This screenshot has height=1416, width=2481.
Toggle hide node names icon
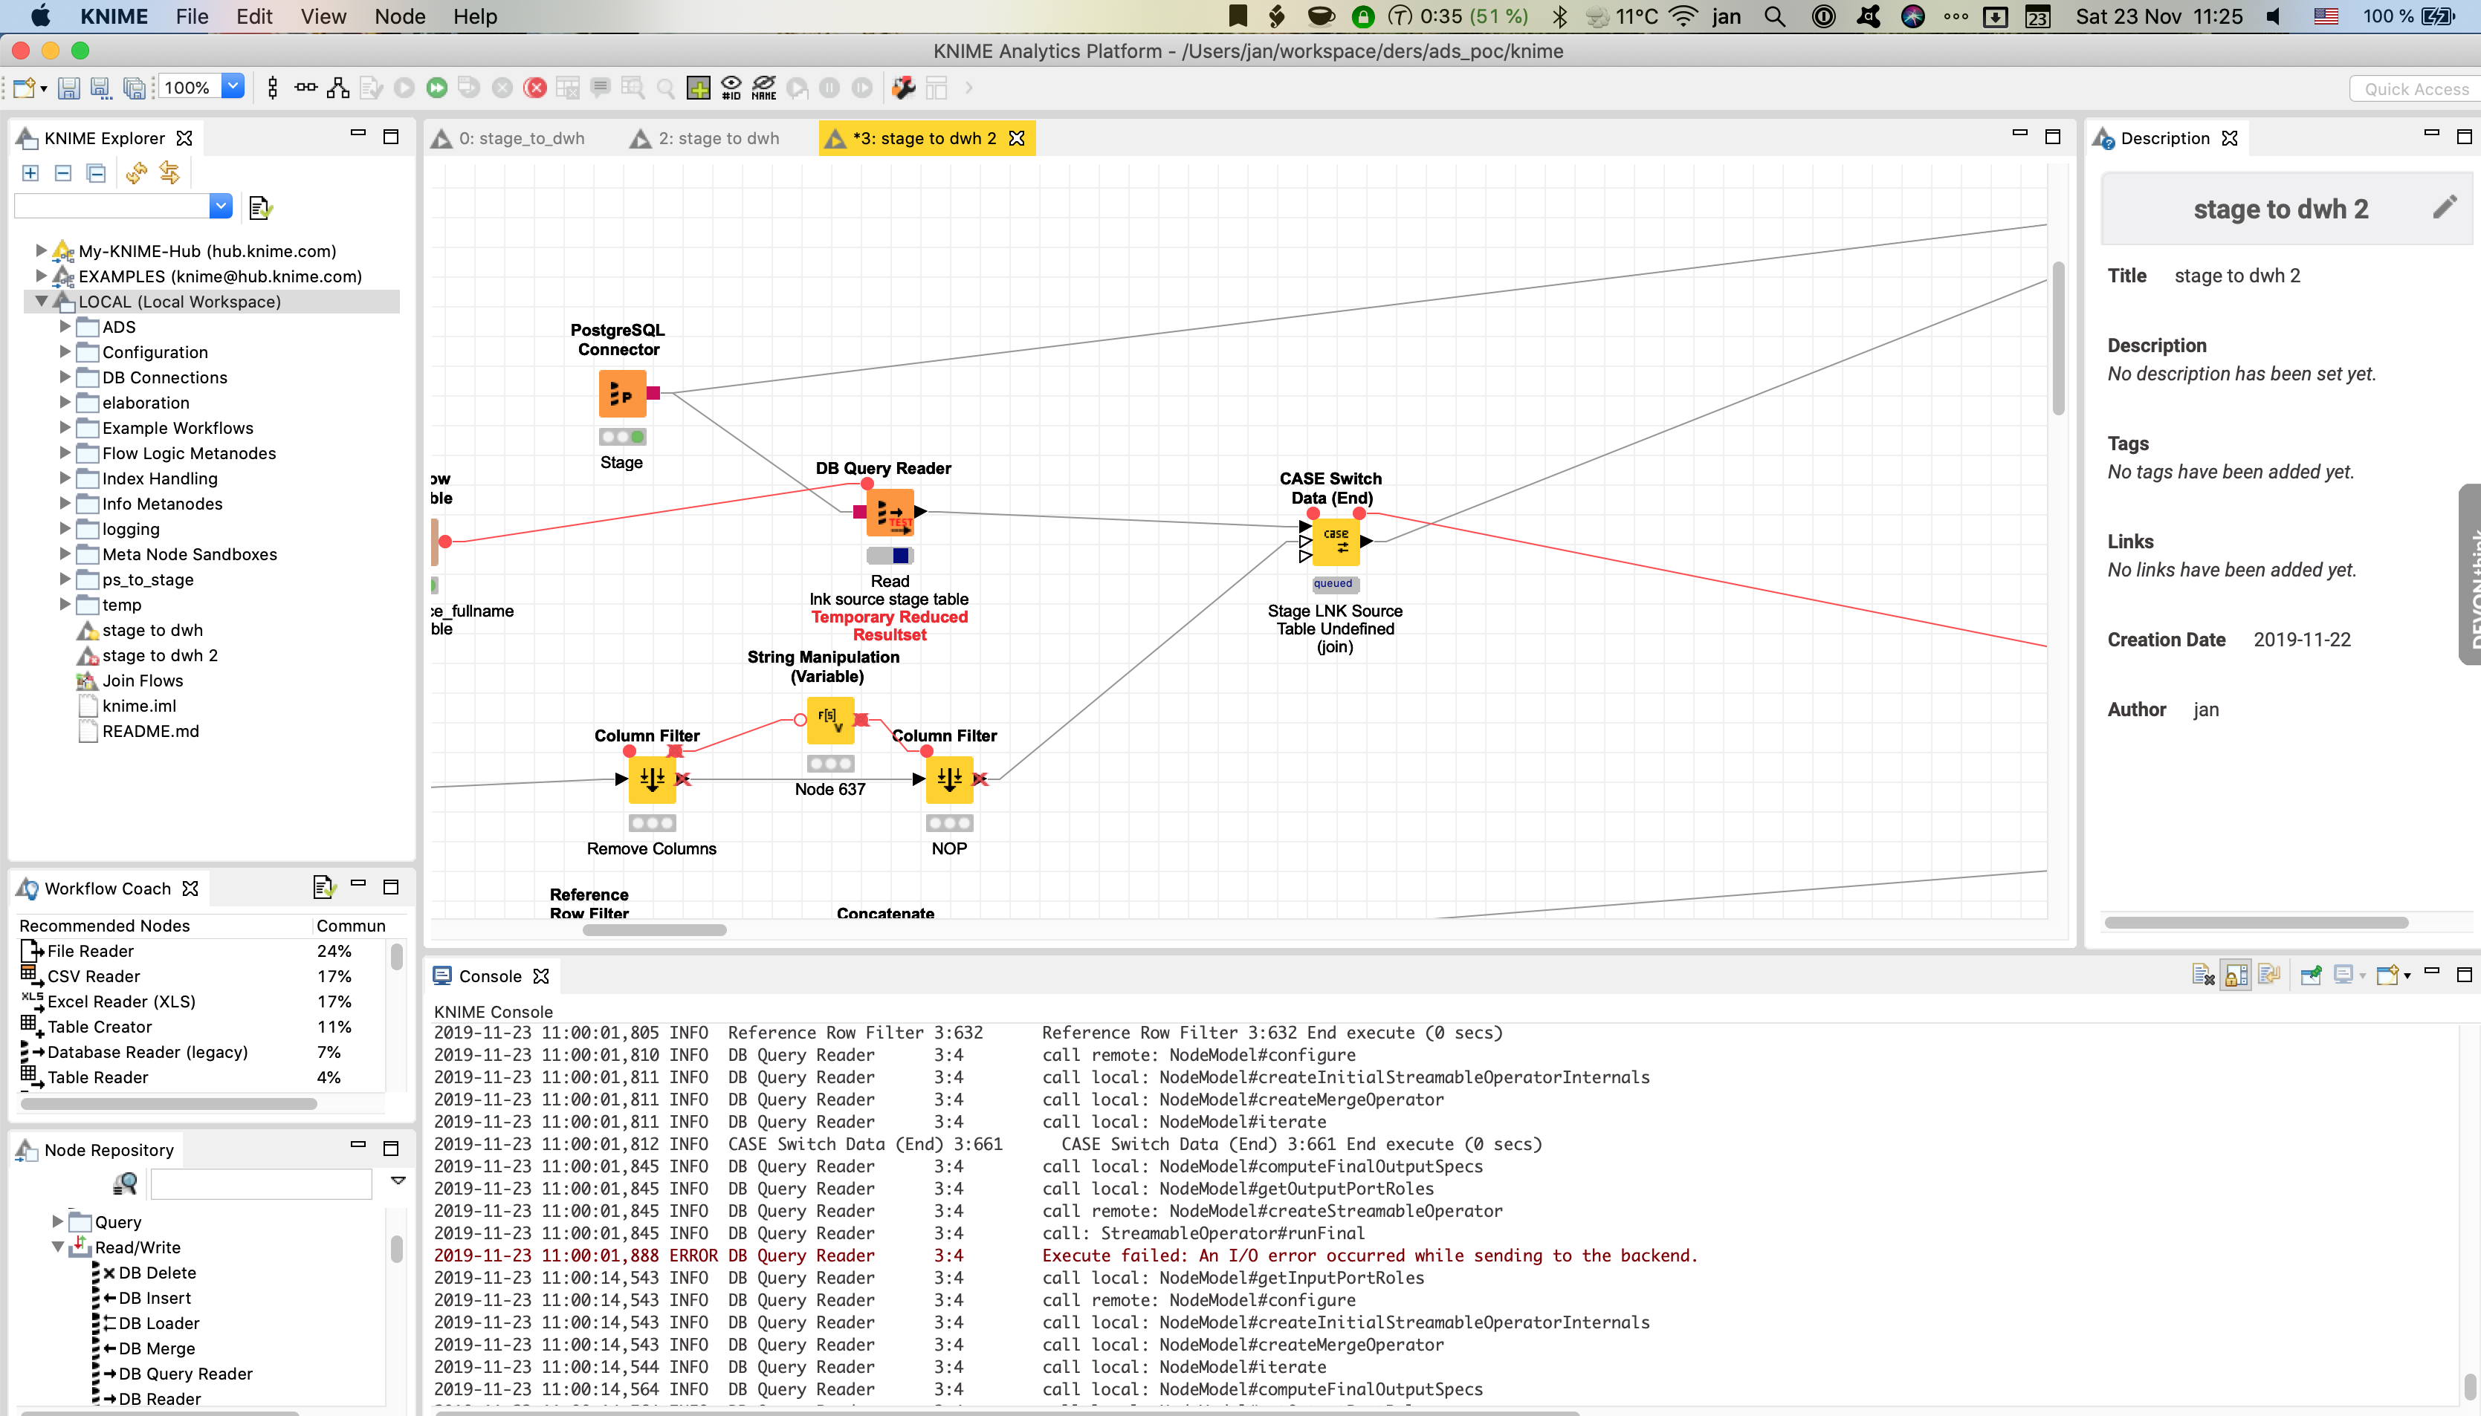tap(764, 88)
